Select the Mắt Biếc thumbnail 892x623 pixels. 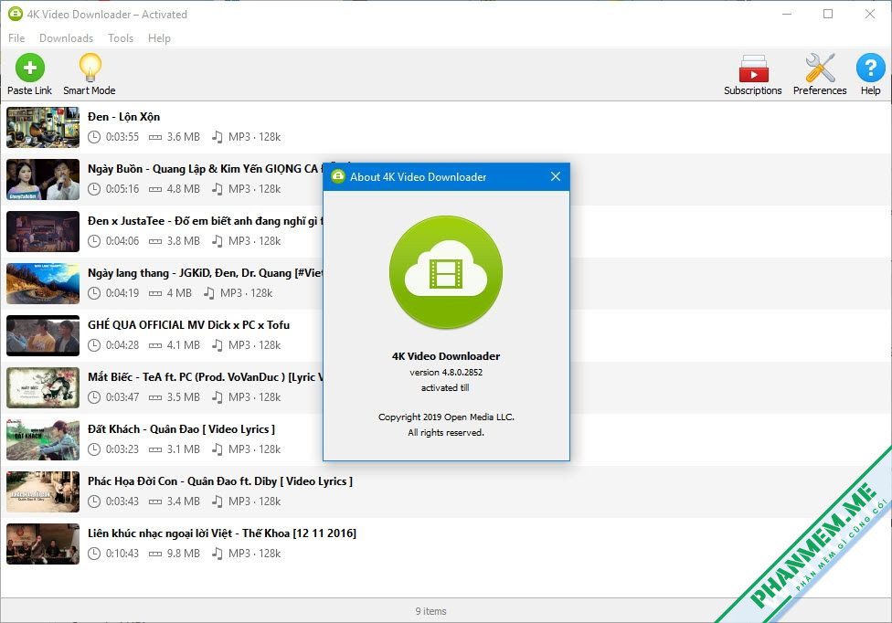click(x=43, y=387)
